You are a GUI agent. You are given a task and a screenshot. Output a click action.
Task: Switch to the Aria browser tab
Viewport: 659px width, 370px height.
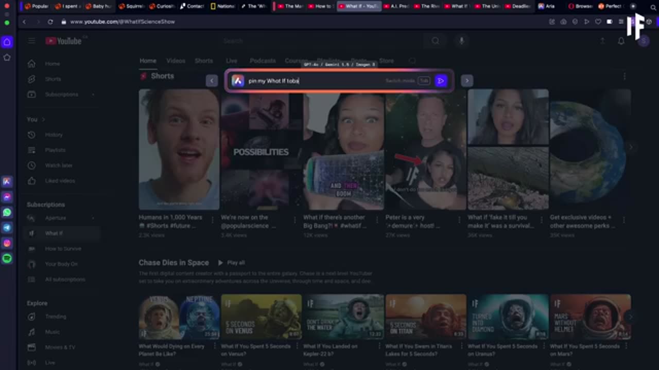548,6
